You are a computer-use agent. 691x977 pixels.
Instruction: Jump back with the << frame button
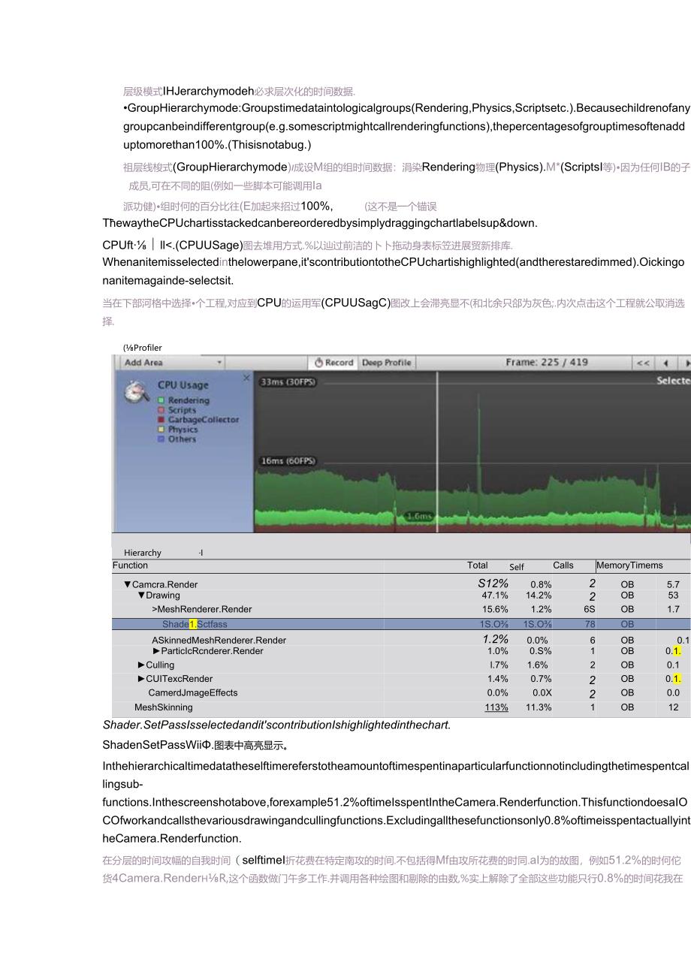point(643,363)
